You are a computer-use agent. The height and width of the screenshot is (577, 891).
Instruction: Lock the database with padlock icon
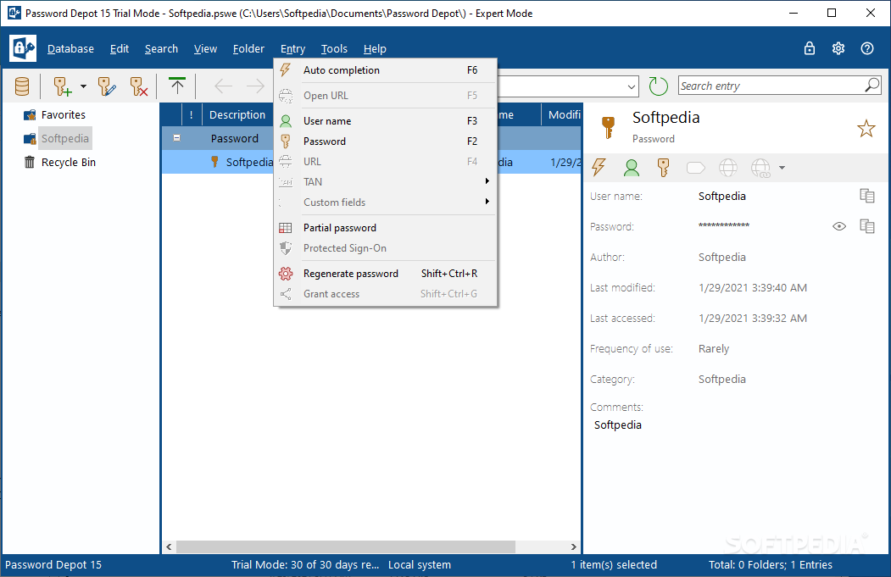pyautogui.click(x=809, y=48)
